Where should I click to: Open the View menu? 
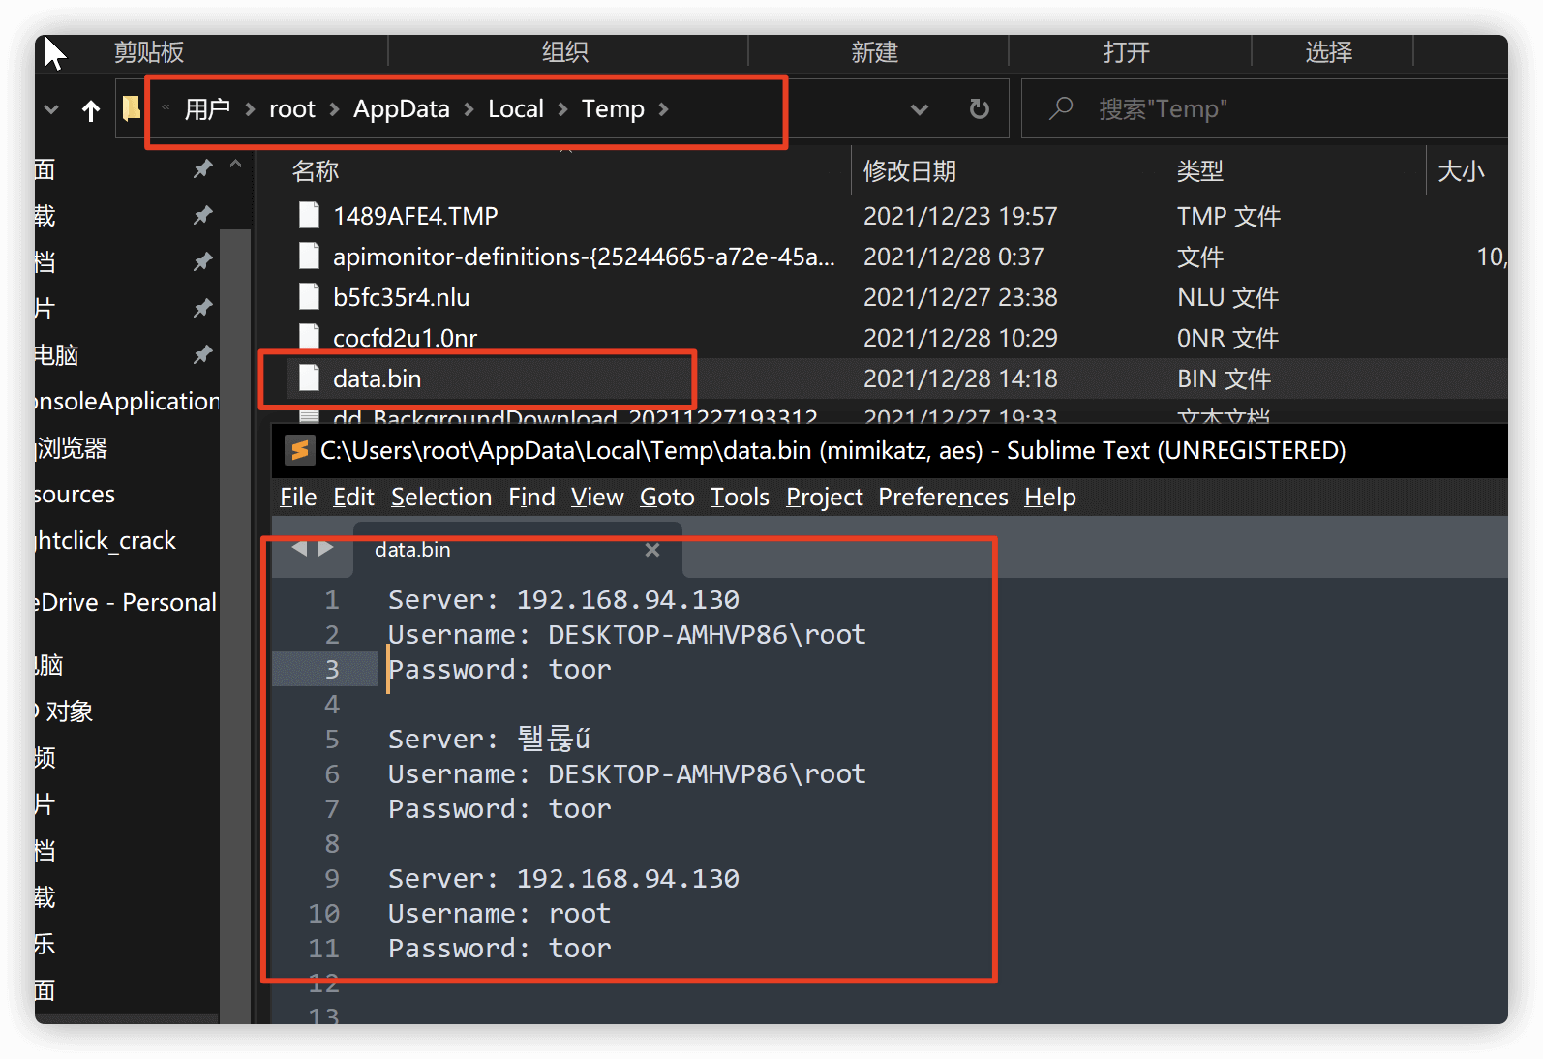click(597, 497)
